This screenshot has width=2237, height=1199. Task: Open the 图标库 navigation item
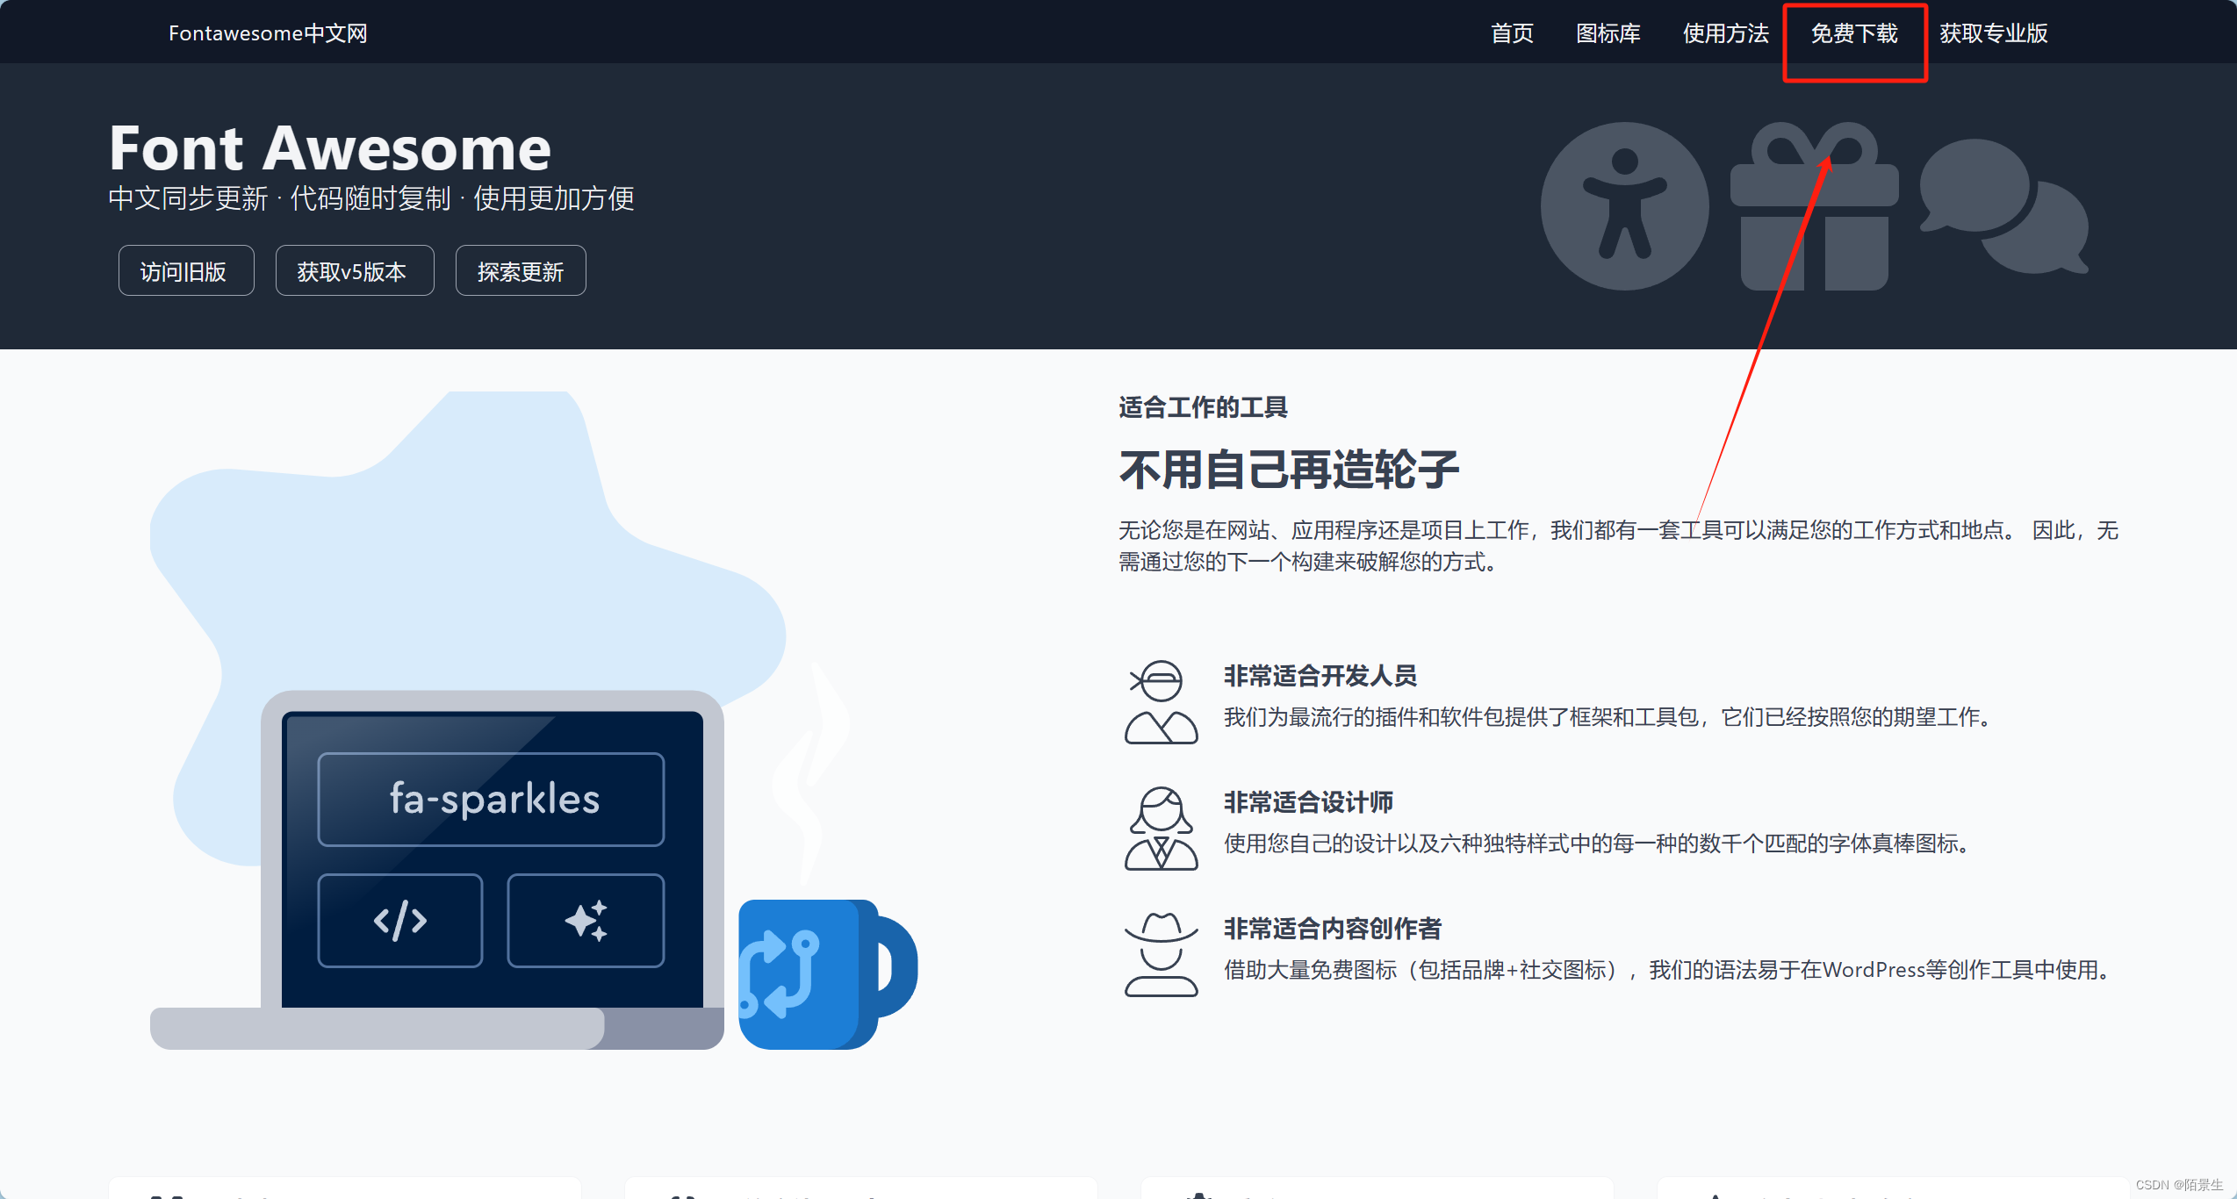[x=1607, y=33]
